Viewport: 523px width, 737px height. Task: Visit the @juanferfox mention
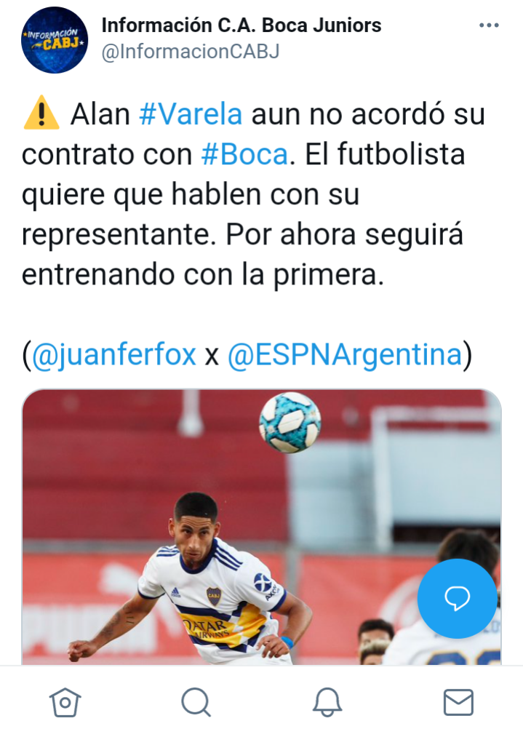pos(113,354)
